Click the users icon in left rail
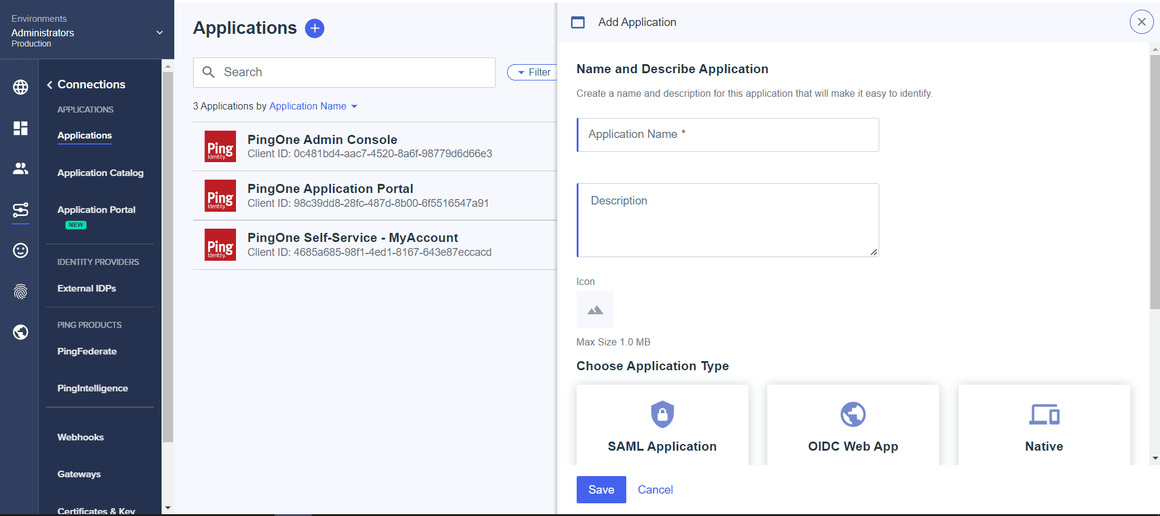This screenshot has height=516, width=1160. point(21,169)
